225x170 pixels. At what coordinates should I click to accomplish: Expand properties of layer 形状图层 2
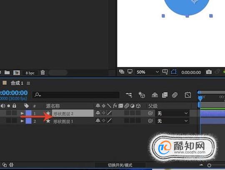(22, 113)
